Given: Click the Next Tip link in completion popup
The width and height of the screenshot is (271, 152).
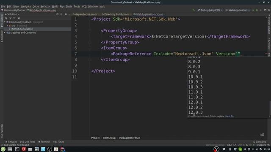Looking at the screenshot, I should (230, 117).
